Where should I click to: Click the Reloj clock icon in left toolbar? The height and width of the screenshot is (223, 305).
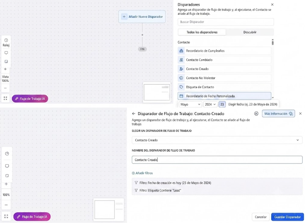6,40
